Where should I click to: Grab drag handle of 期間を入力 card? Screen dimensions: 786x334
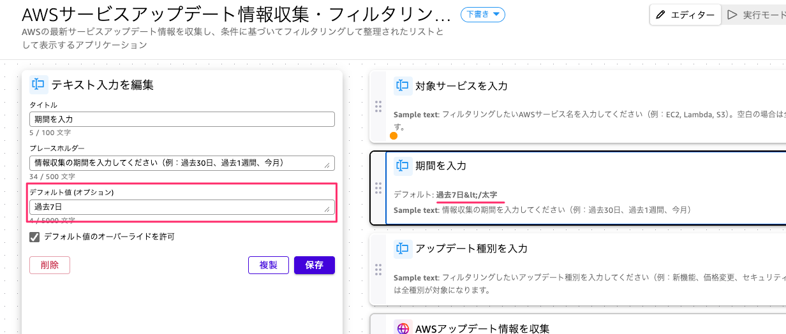(x=378, y=188)
